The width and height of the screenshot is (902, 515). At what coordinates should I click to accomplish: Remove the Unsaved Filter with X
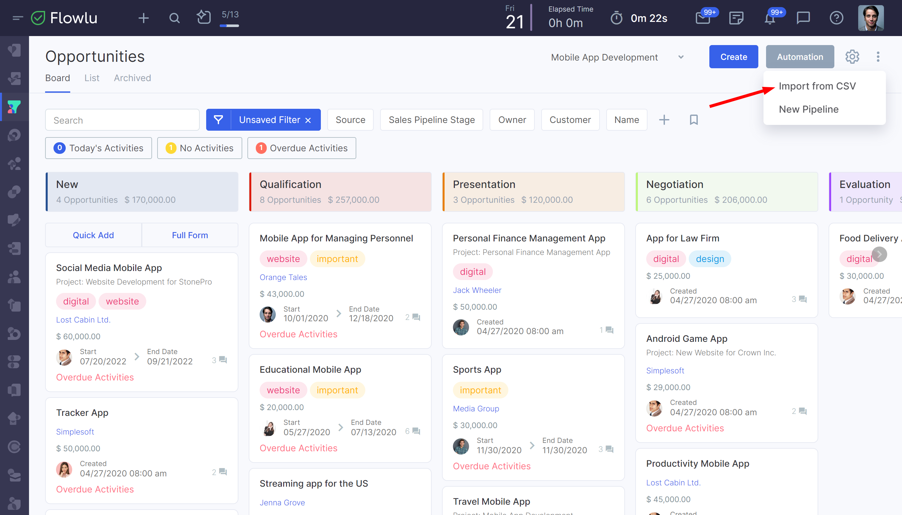[308, 120]
